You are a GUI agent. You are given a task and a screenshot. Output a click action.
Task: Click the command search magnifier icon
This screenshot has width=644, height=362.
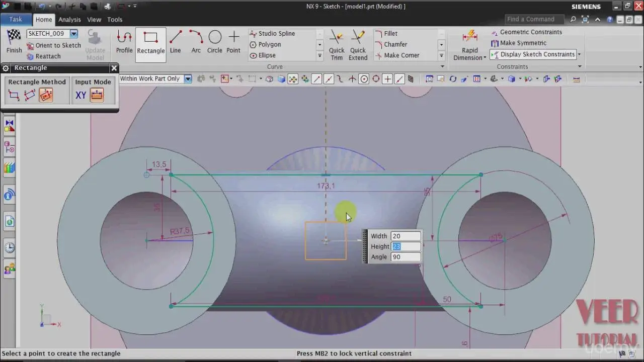click(573, 19)
